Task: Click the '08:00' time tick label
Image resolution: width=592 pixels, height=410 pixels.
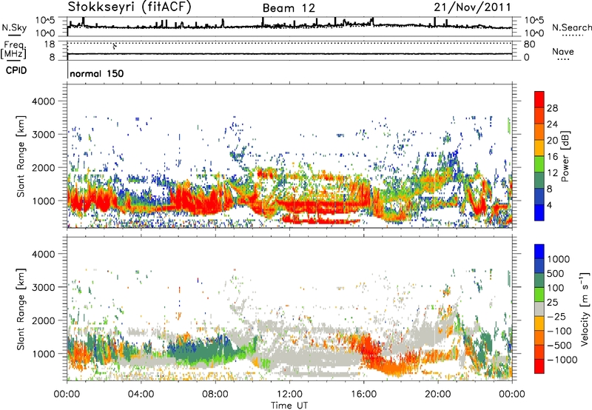Action: 215,394
